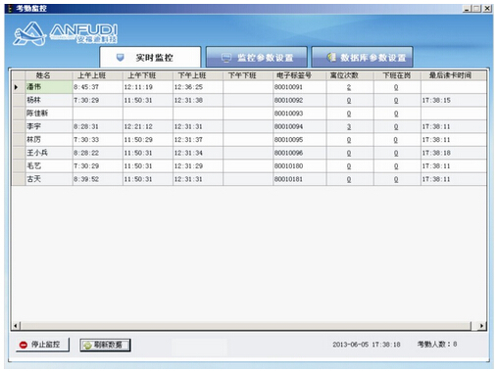
Task: Click 杨林's last read time 17:38:15
Action: tap(436, 100)
